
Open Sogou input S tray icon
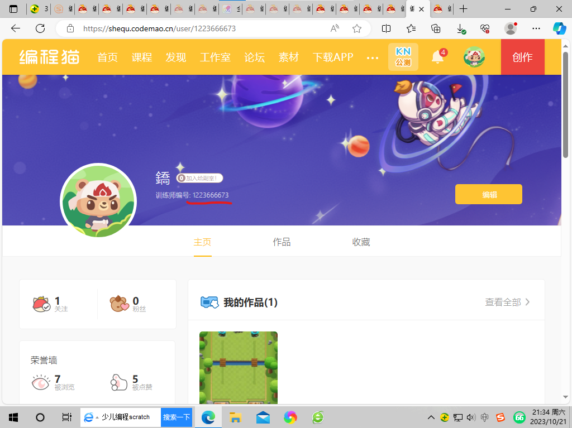[500, 417]
